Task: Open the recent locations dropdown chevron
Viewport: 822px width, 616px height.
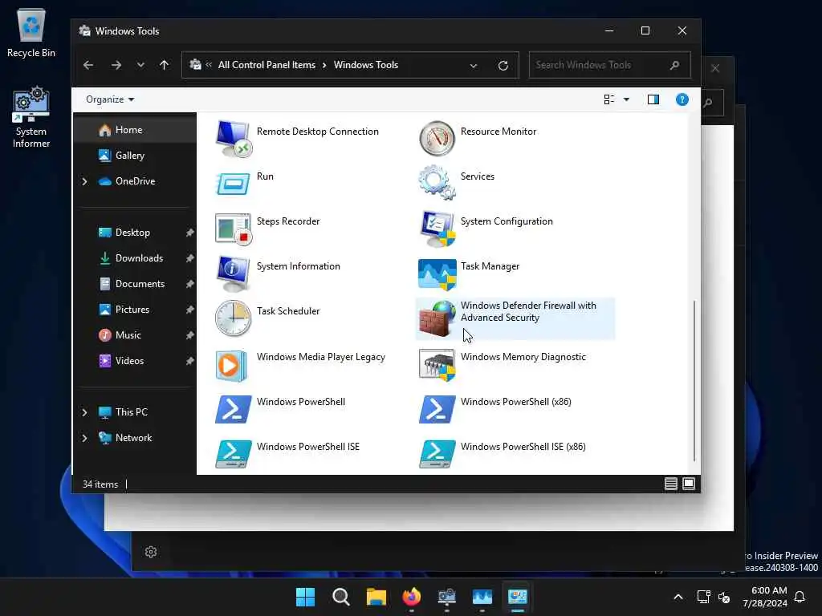Action: [x=140, y=65]
